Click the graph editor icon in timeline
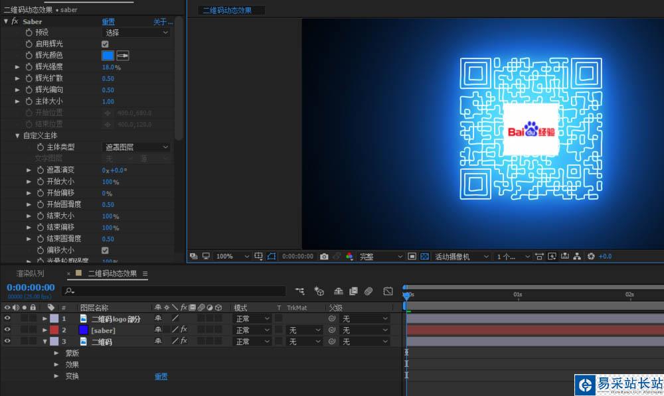The width and height of the screenshot is (664, 396). coord(388,291)
